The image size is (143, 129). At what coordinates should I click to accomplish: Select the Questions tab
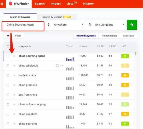click(128, 36)
